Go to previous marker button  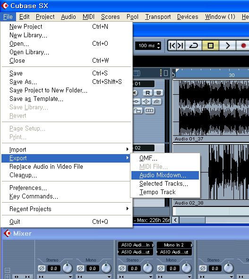[x=172, y=46]
